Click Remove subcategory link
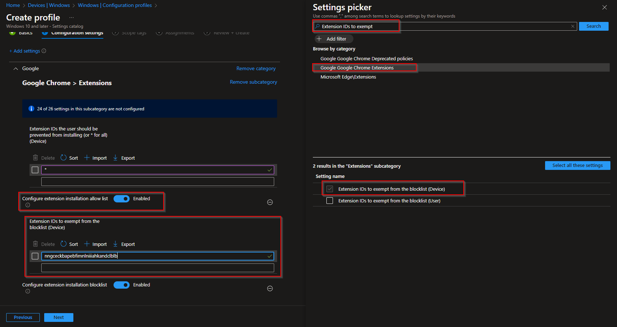This screenshot has height=327, width=617. pyautogui.click(x=253, y=82)
